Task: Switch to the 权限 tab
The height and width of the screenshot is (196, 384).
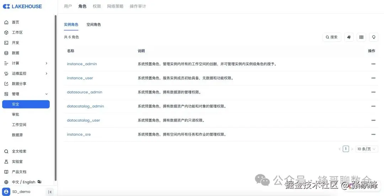Action: tap(97, 6)
